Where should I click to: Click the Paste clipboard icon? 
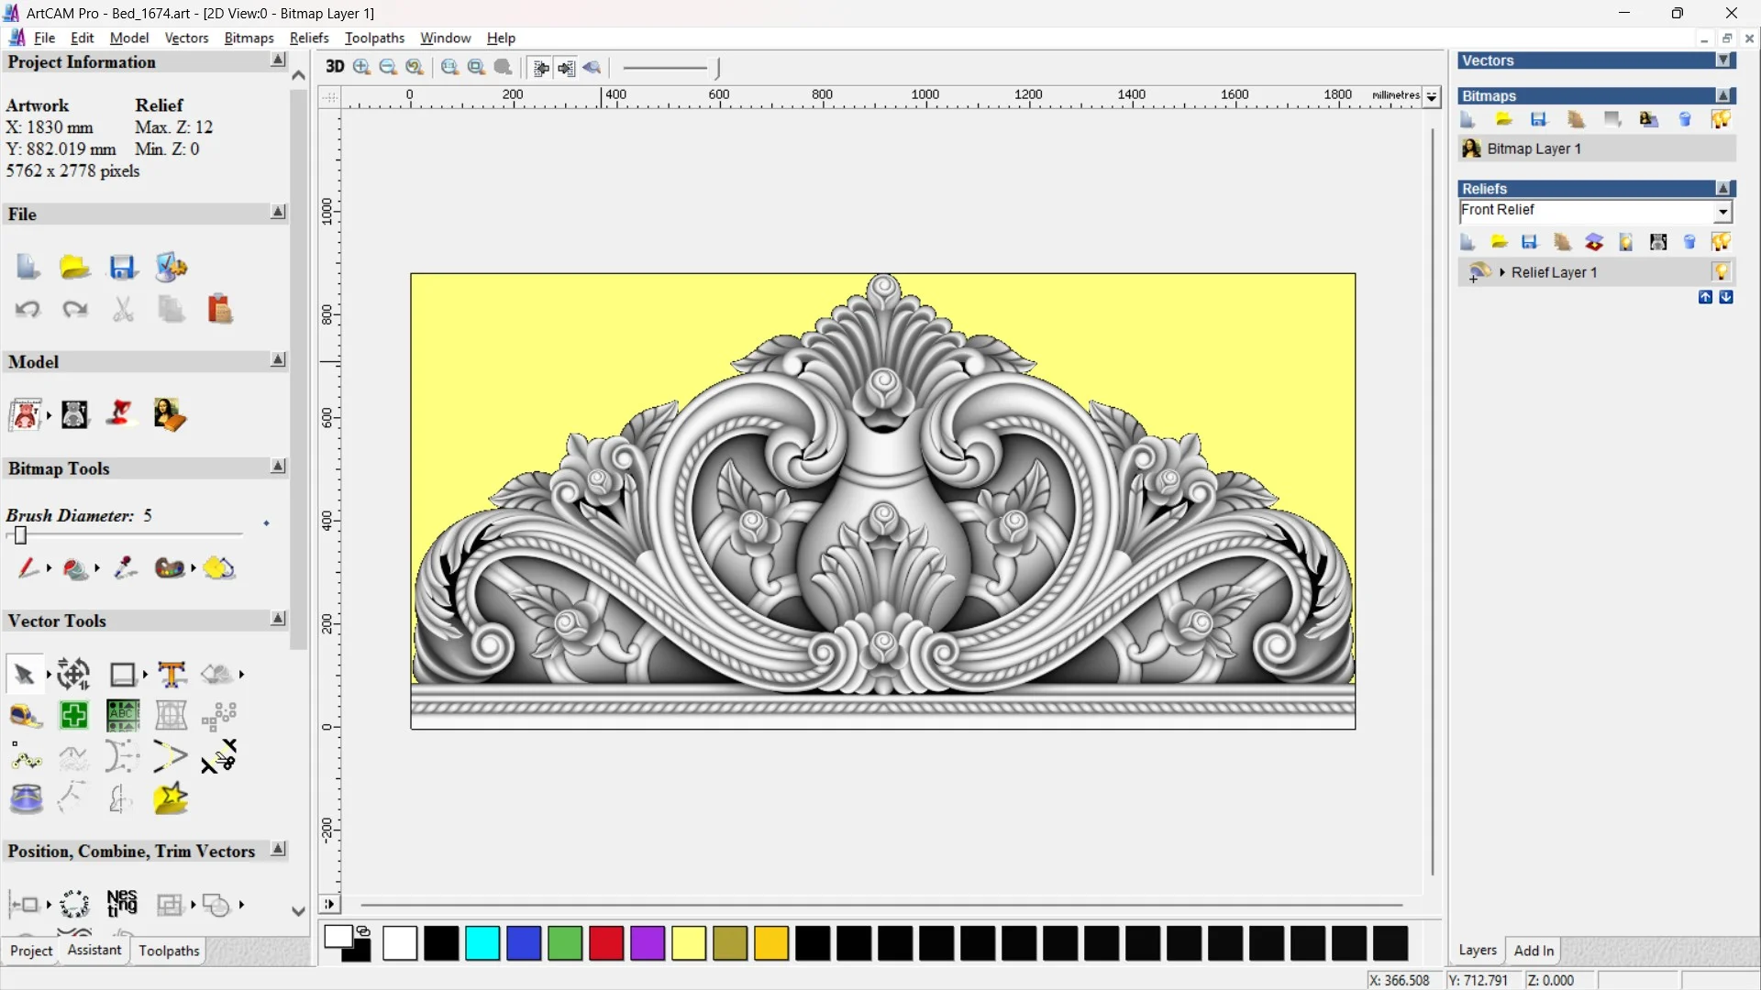(x=219, y=309)
